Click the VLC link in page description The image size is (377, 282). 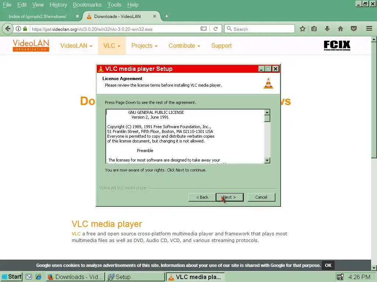point(76,234)
